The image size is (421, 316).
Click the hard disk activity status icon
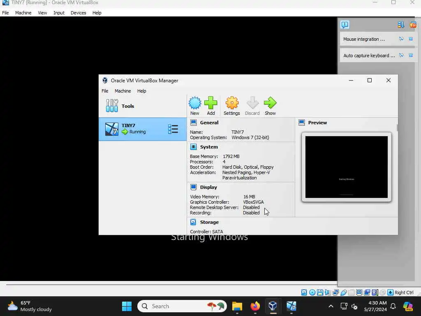click(304, 293)
